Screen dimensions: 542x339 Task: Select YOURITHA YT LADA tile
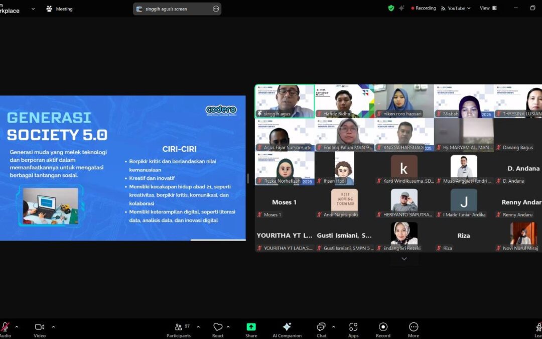[x=285, y=236]
